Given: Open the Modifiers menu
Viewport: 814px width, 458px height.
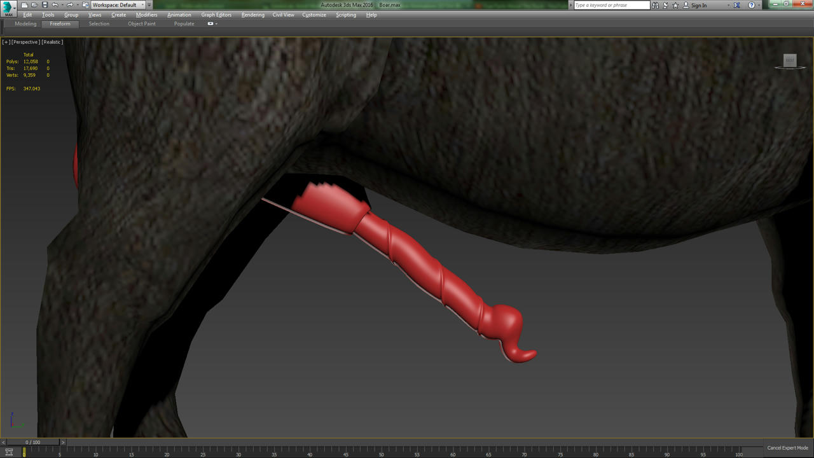Looking at the screenshot, I should [146, 15].
